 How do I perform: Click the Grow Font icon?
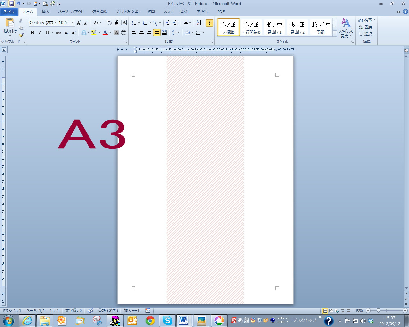click(79, 23)
